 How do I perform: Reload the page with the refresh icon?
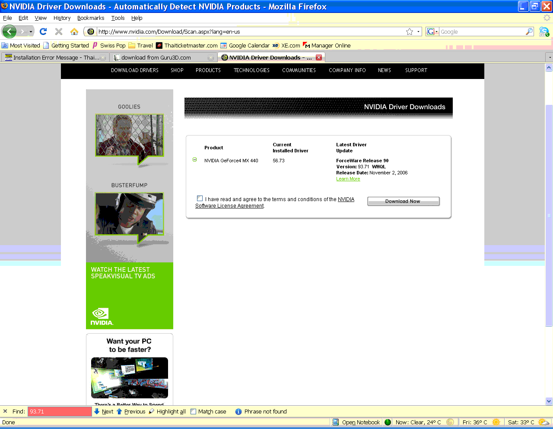click(43, 32)
